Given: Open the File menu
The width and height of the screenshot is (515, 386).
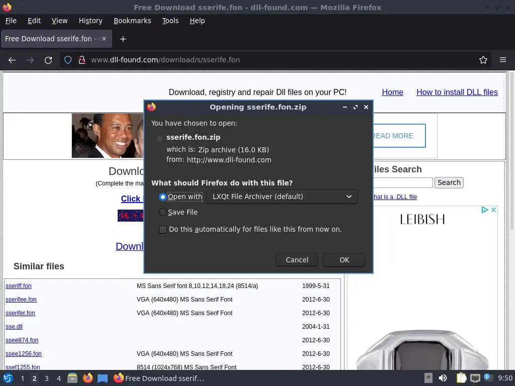Looking at the screenshot, I should (11, 21).
